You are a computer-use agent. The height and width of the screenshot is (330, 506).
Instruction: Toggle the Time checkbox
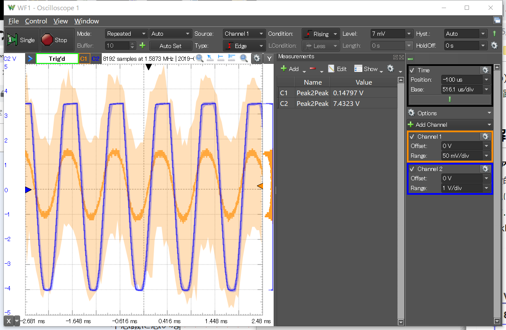point(412,70)
